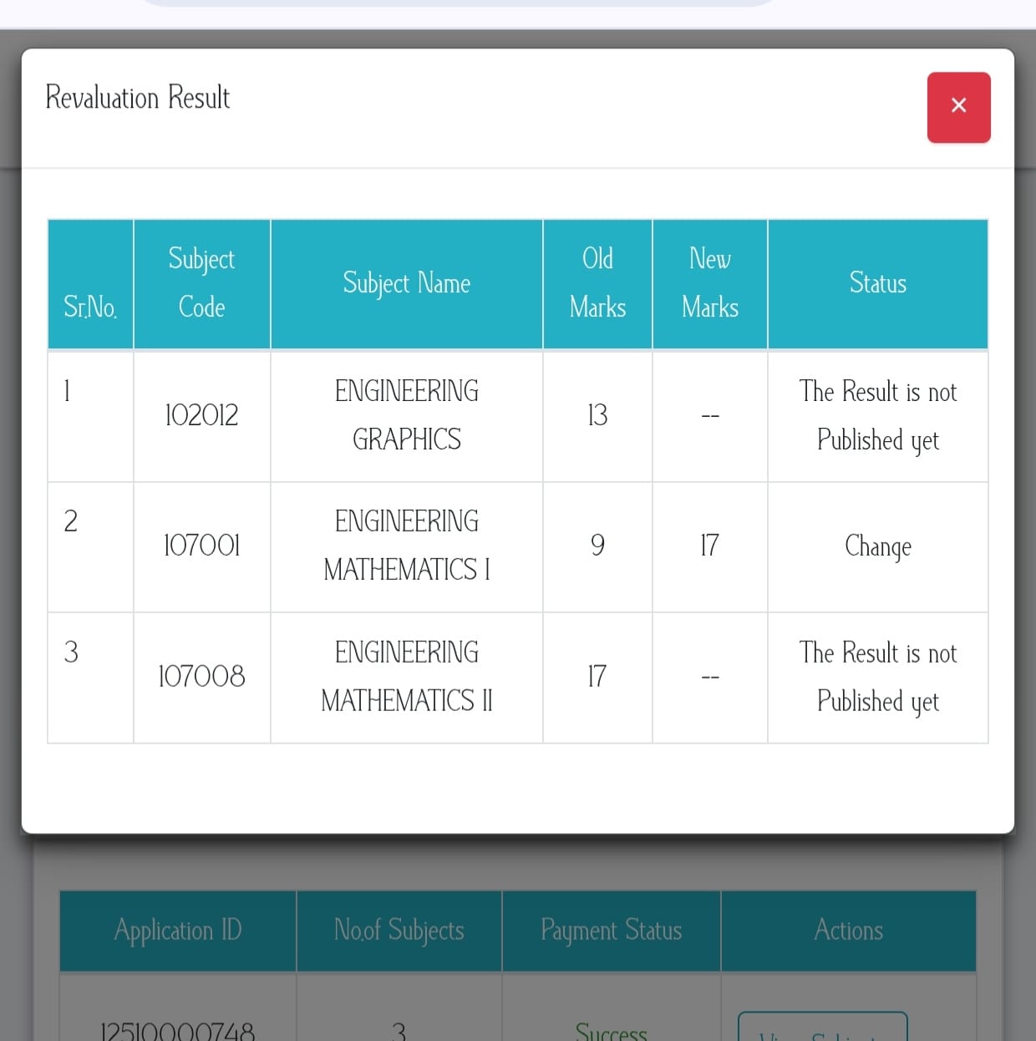Select subject code 102012

[201, 415]
